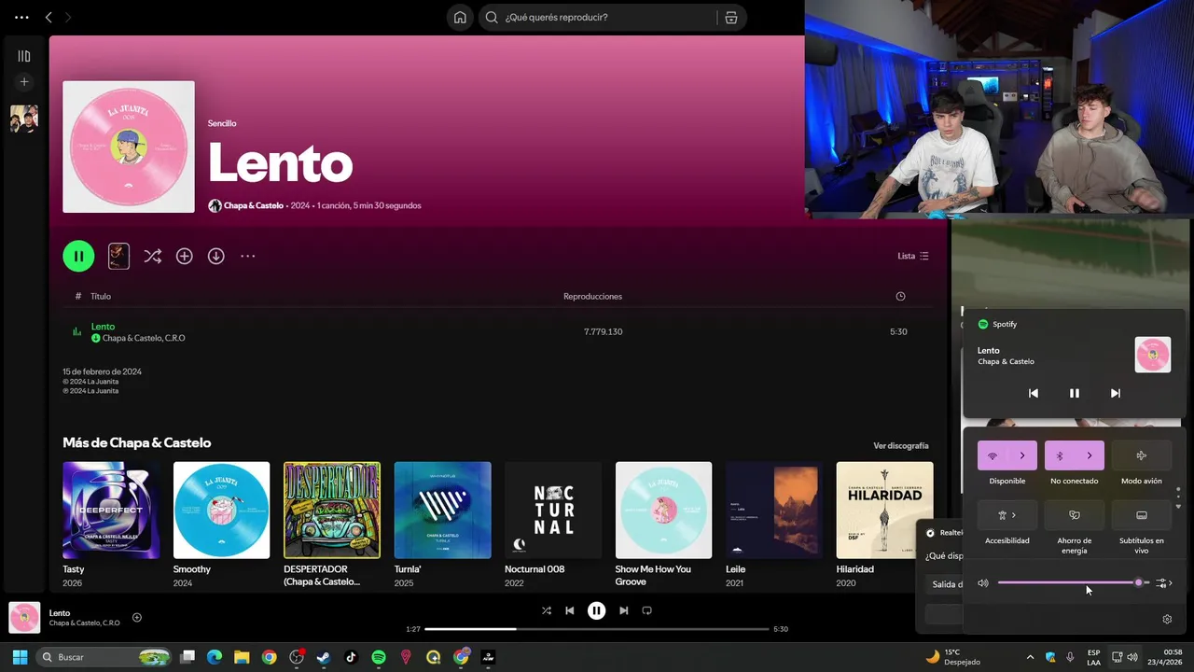The width and height of the screenshot is (1194, 672).
Task: Toggle shuffle next to green play button
Action: [x=153, y=256]
